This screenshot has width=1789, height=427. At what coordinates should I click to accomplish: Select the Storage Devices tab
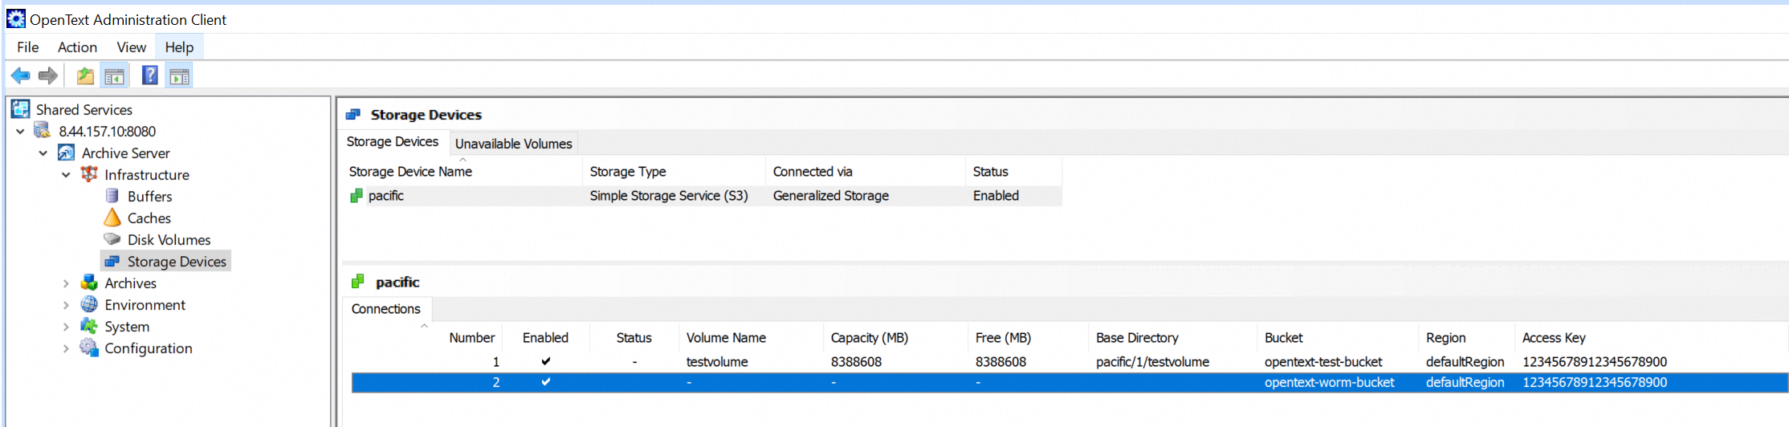click(x=393, y=141)
